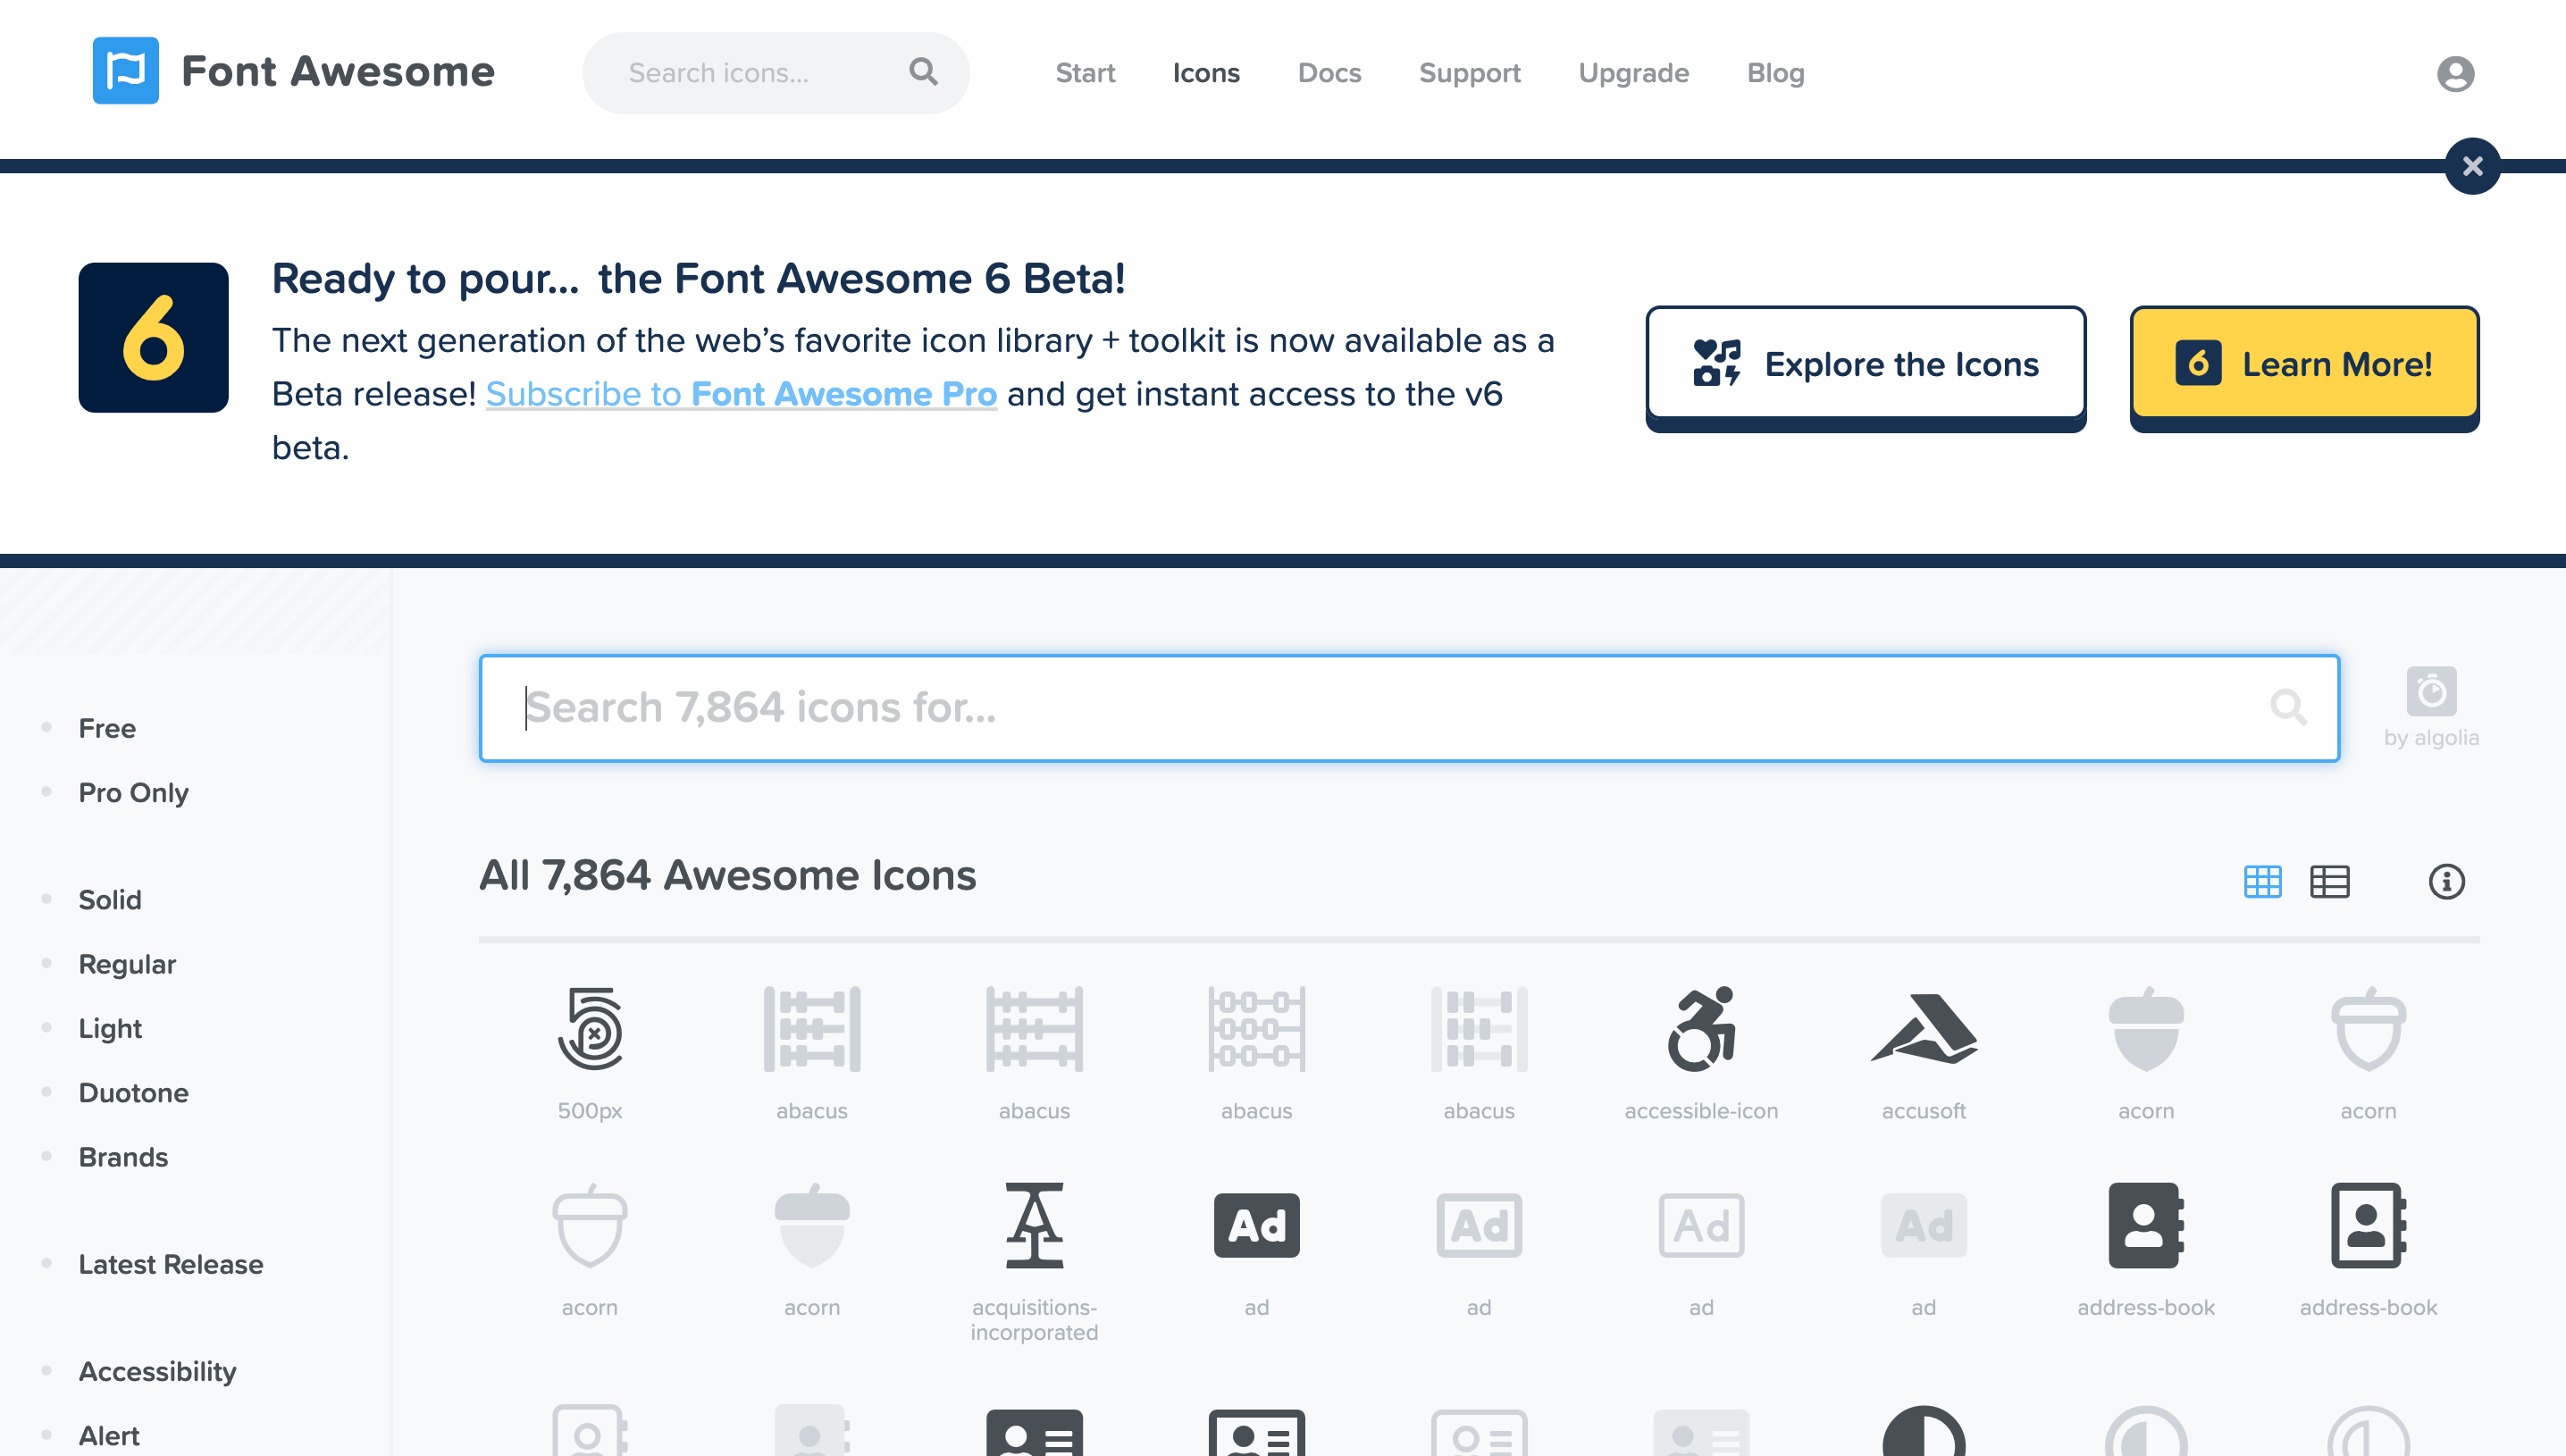The width and height of the screenshot is (2566, 1456).
Task: Select the accessible-icon wheelchair icon
Action: pos(1700,1029)
